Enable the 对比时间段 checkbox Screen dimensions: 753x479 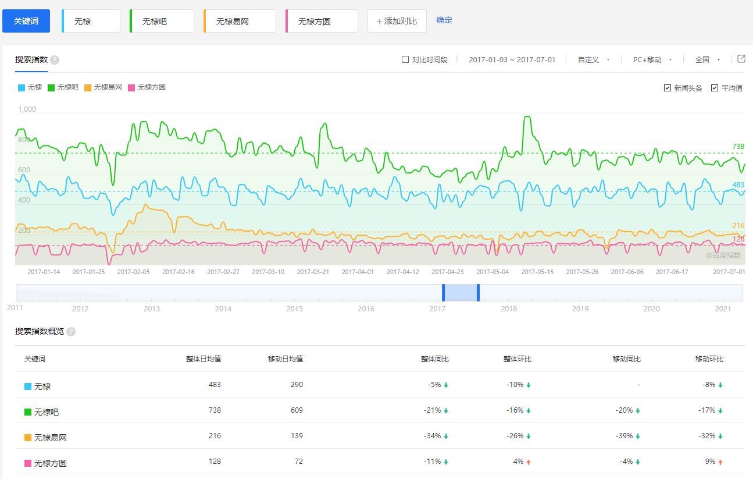click(405, 59)
